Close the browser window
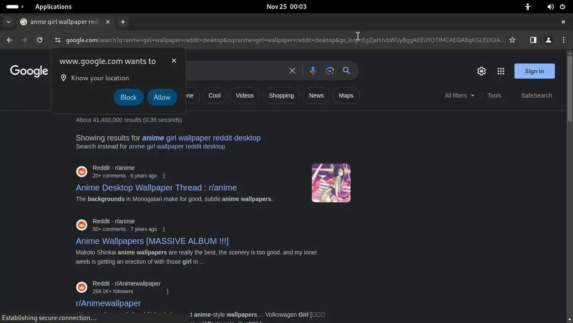The width and height of the screenshot is (573, 323). point(563,22)
